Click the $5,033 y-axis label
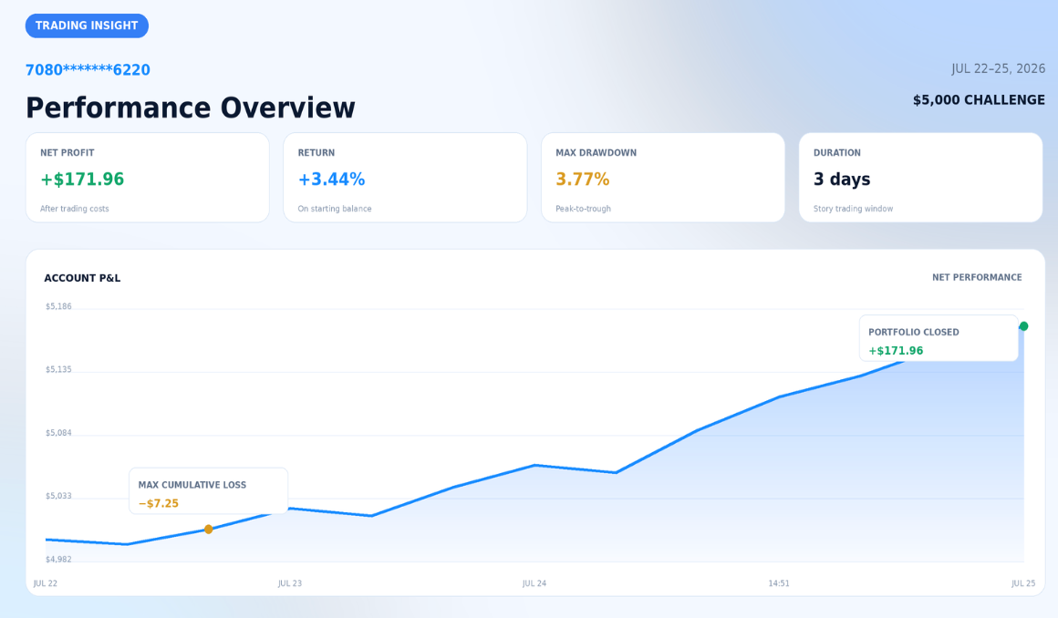Image resolution: width=1058 pixels, height=618 pixels. pyautogui.click(x=58, y=496)
